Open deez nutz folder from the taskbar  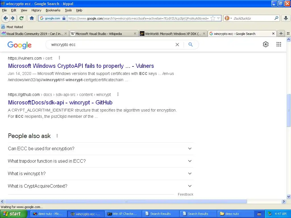[x=235, y=214]
